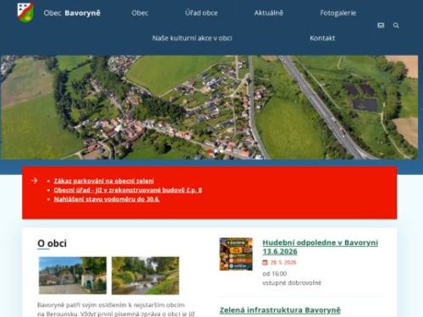
Task: Click the Bavoryně coat of arms logo
Action: [25, 13]
